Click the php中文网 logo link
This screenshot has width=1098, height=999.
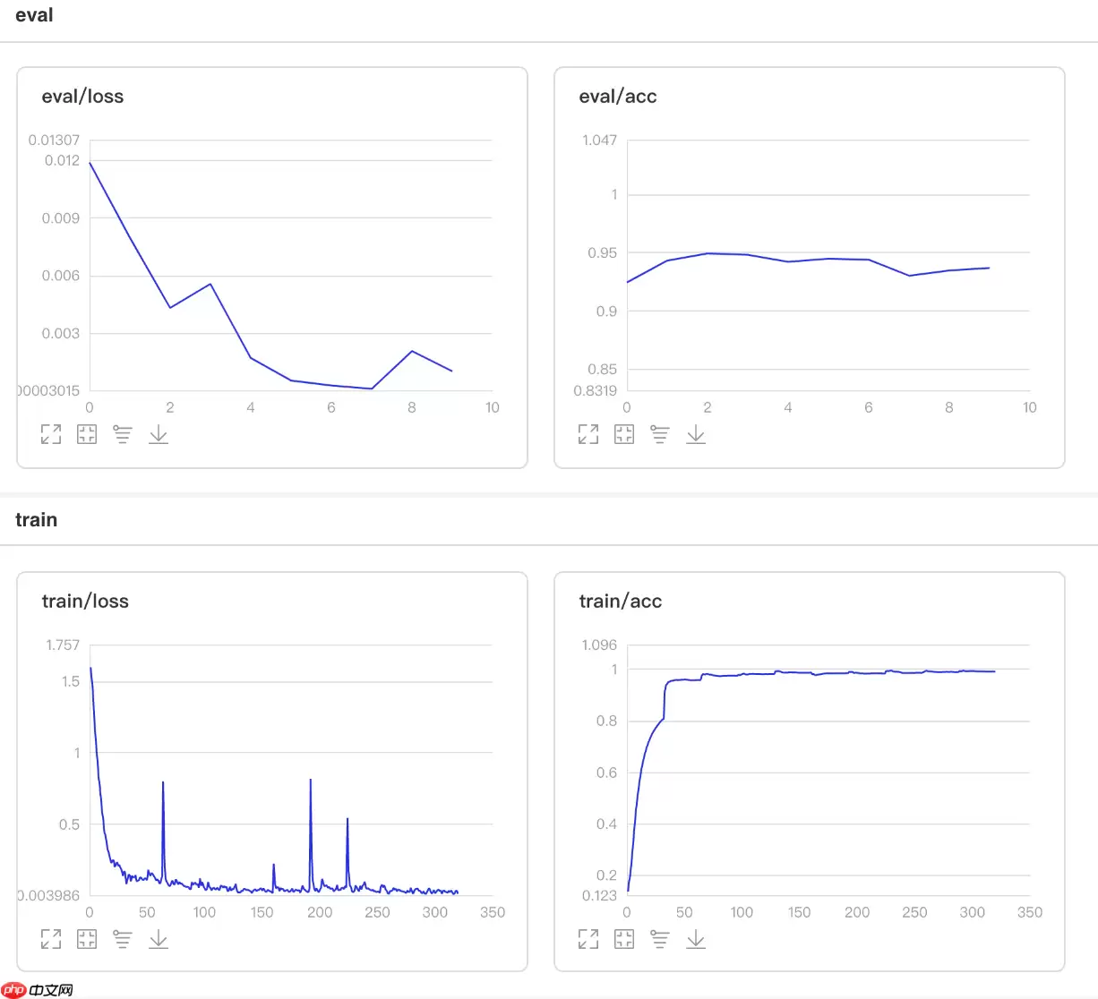pyautogui.click(x=38, y=989)
